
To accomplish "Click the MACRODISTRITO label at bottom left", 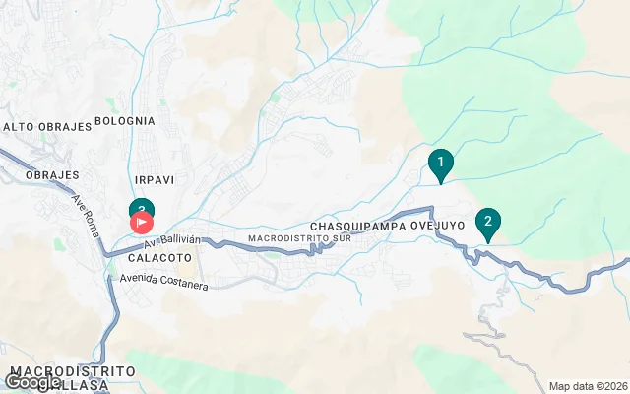I will pos(73,371).
